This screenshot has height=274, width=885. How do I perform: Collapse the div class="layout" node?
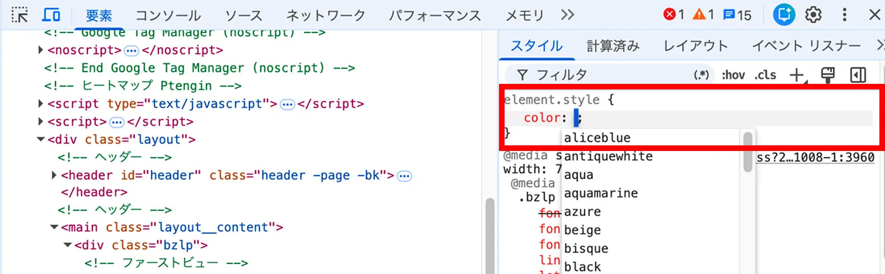click(x=40, y=139)
